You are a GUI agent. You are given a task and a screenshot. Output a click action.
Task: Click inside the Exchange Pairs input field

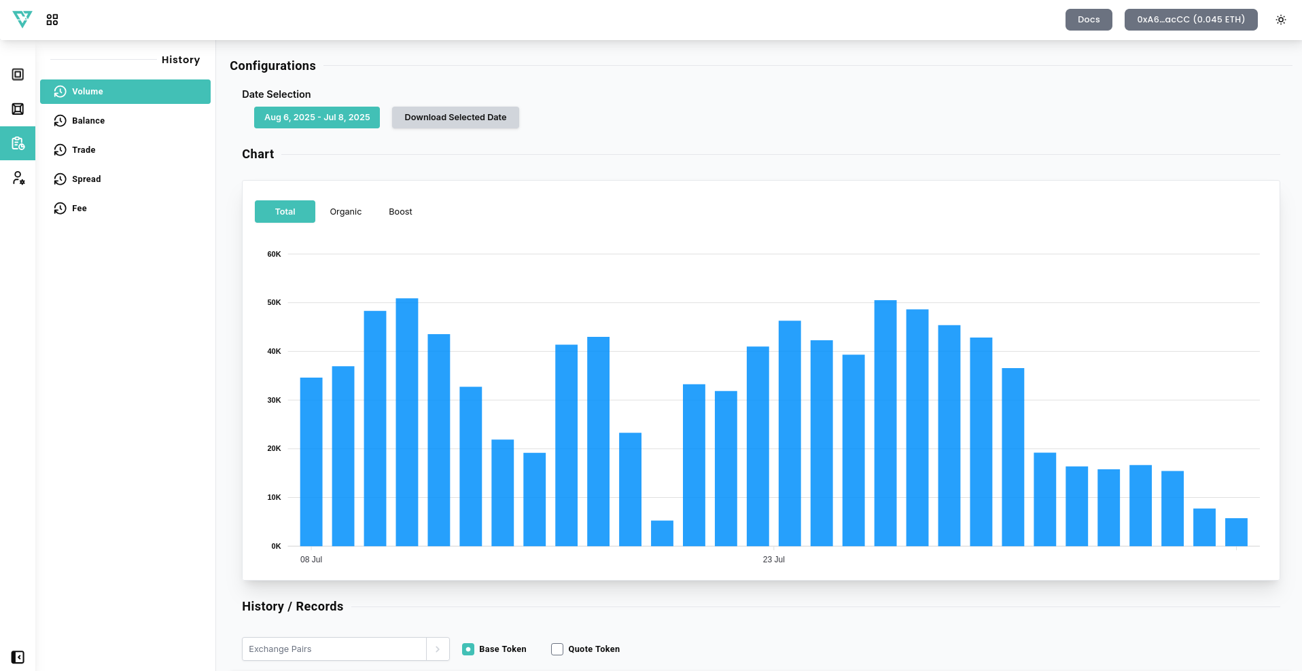[334, 649]
